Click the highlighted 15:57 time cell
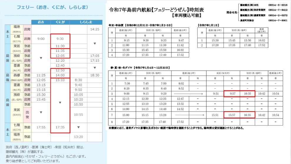 (x=232, y=115)
